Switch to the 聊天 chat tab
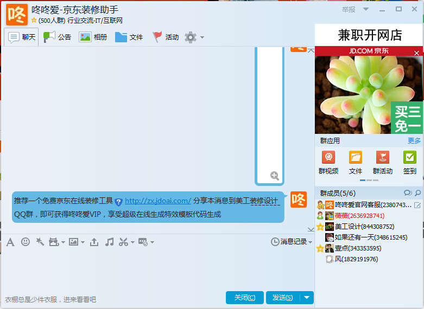 21,37
